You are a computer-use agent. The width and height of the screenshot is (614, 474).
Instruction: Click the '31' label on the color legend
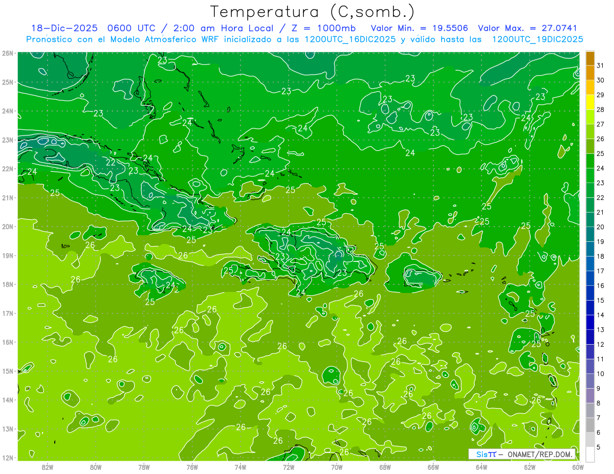click(601, 65)
